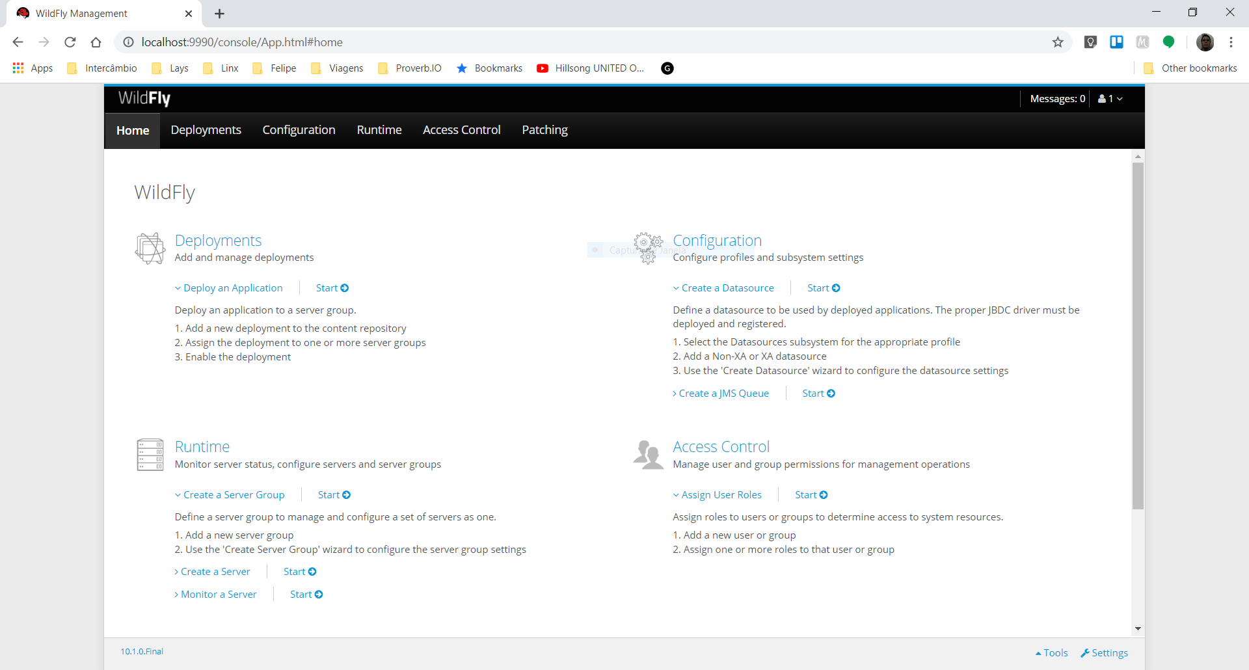Click the page vertical scrollbar thumb
1249x670 pixels.
[1138, 336]
